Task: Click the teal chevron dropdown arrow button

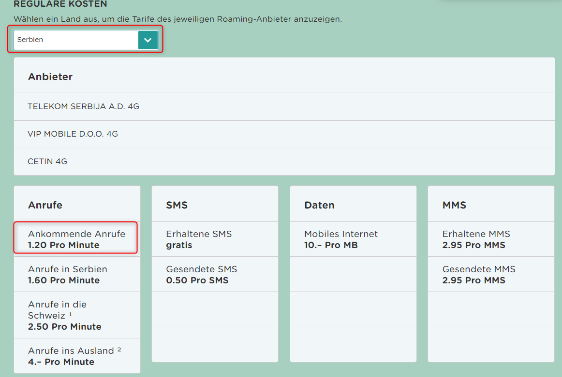Action: pos(148,40)
